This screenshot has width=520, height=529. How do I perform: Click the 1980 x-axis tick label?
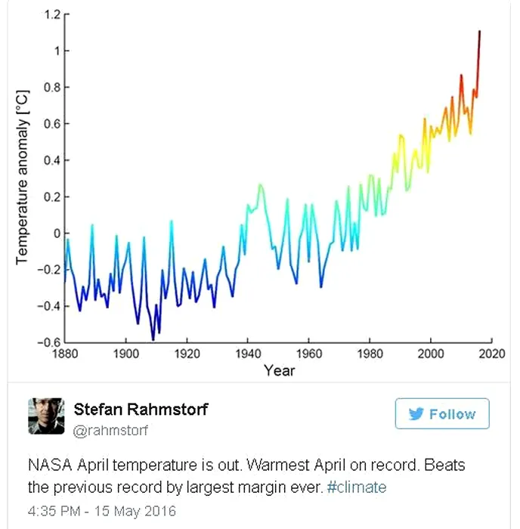tap(370, 354)
